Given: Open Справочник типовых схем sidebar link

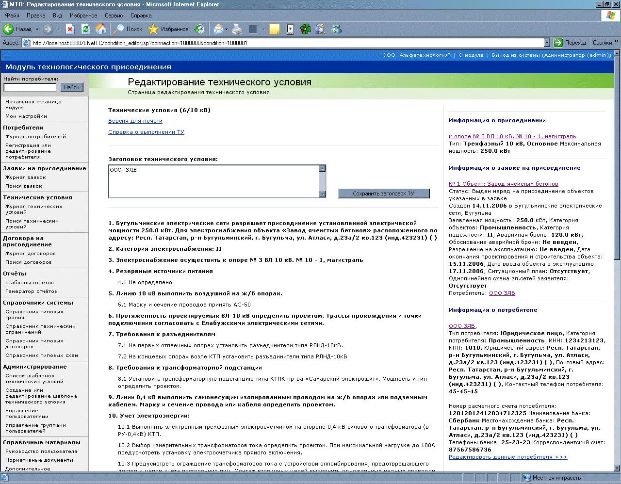Looking at the screenshot, I should [x=42, y=355].
